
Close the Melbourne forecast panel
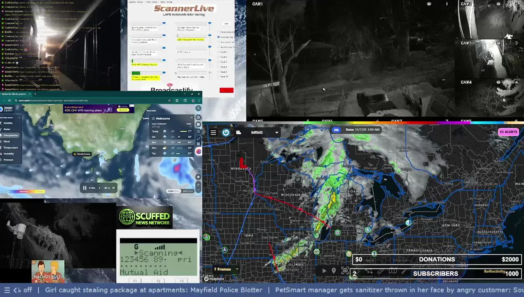click(x=192, y=118)
